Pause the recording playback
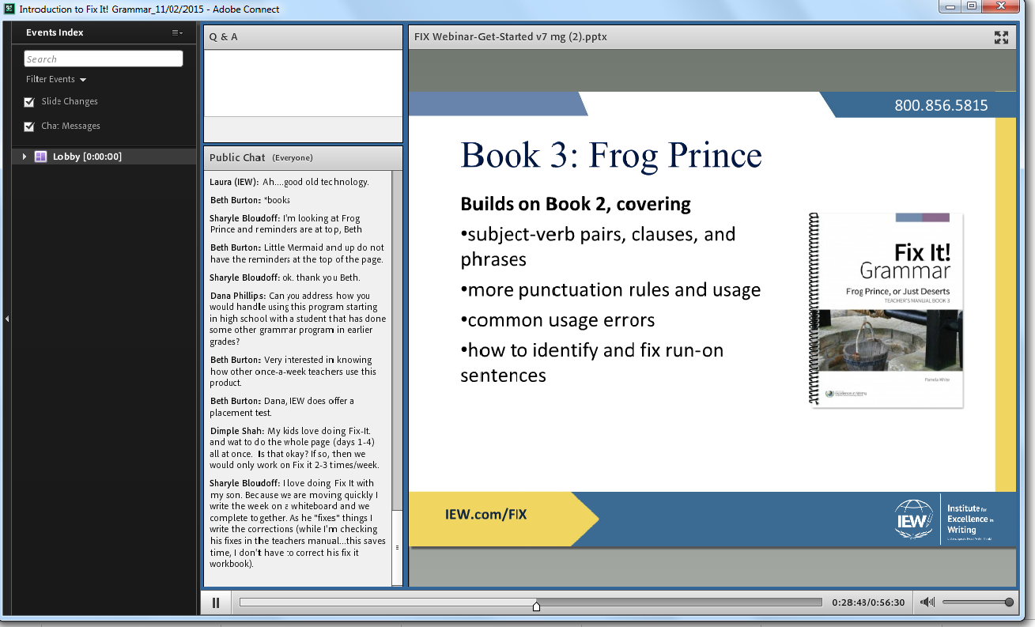1035x627 pixels. point(215,602)
